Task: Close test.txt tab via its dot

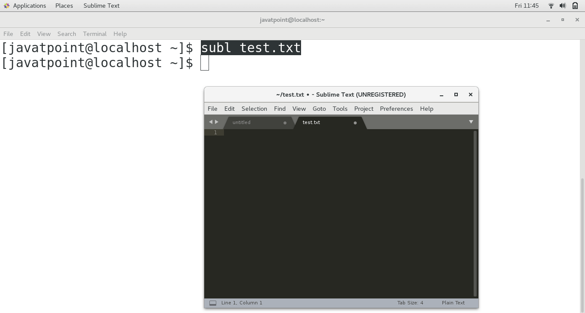Action: [355, 123]
